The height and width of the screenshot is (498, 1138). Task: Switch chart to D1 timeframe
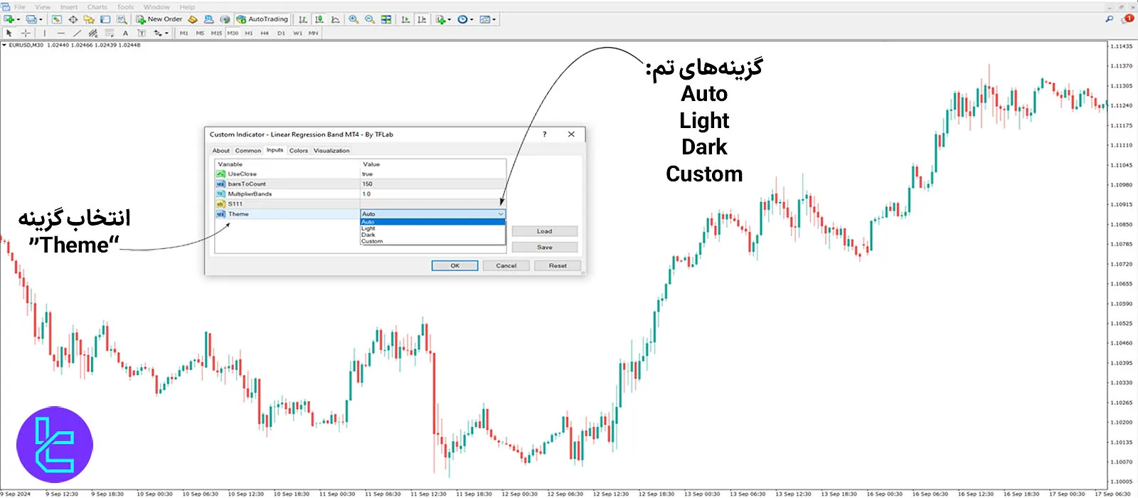tap(281, 33)
